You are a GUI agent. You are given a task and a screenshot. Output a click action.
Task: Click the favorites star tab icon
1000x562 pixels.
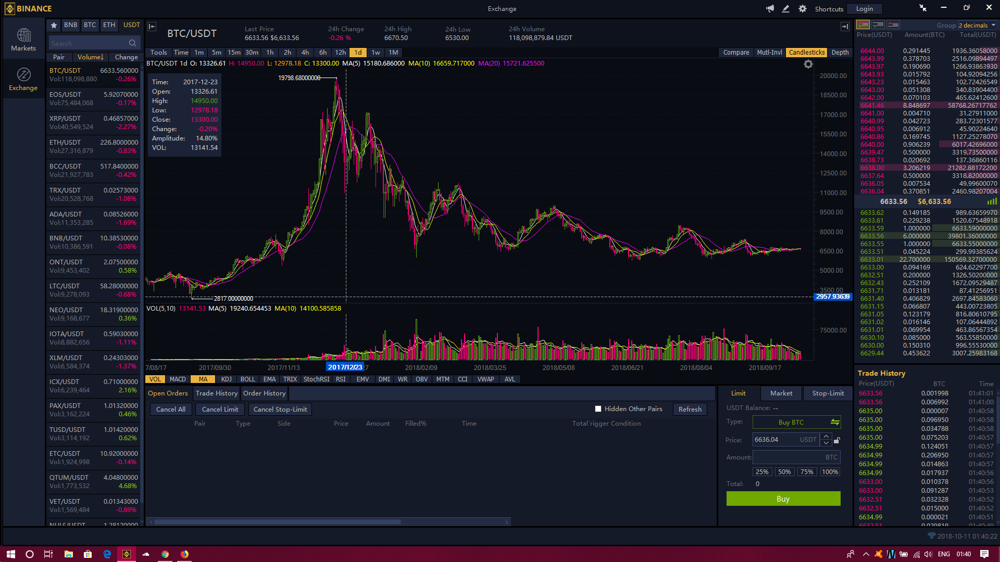pos(54,25)
